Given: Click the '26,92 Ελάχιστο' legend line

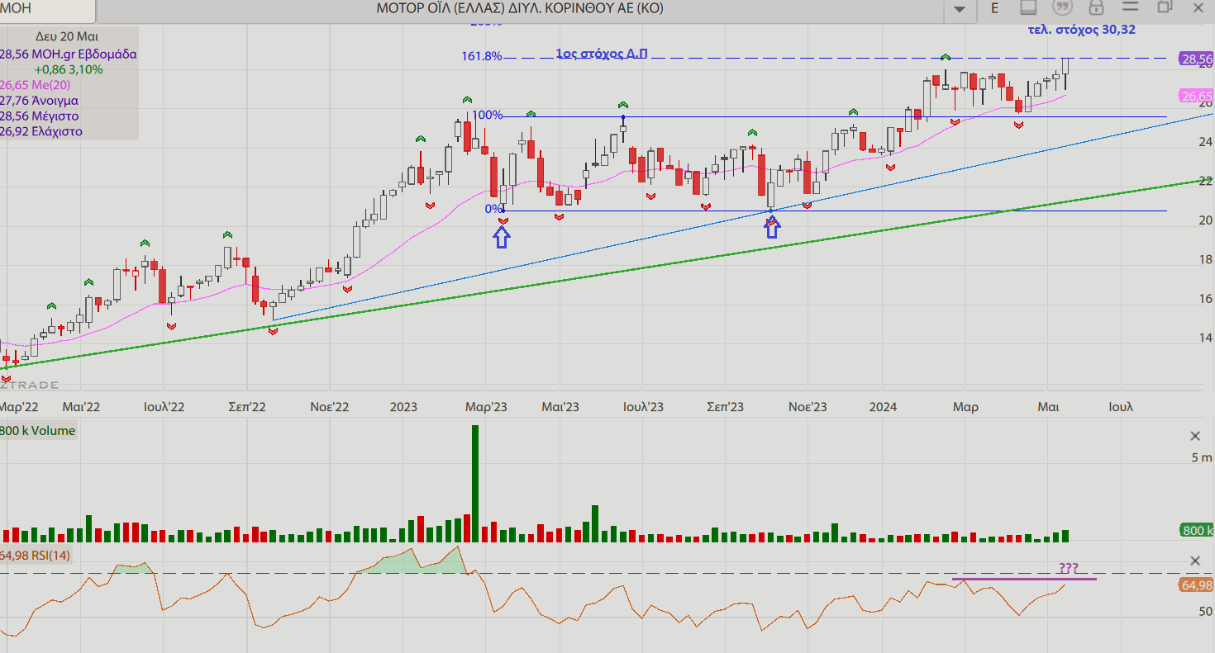Looking at the screenshot, I should [x=41, y=131].
